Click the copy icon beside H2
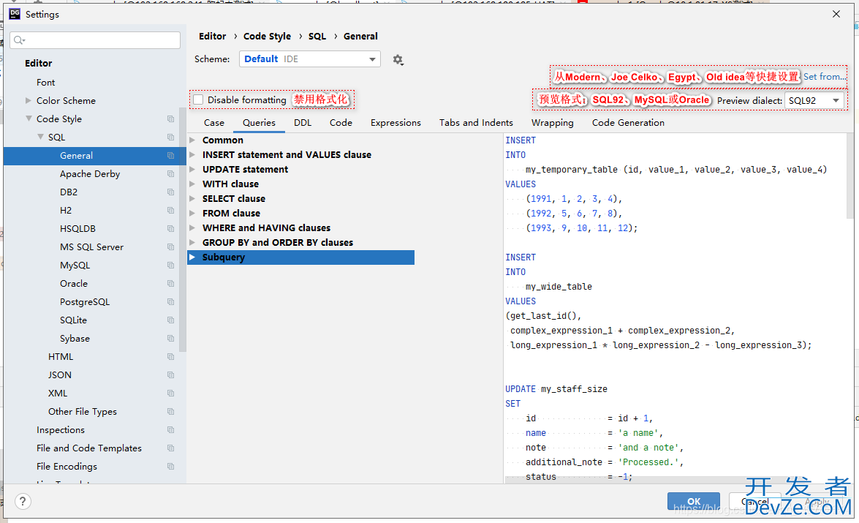The height and width of the screenshot is (523, 859). 170,211
